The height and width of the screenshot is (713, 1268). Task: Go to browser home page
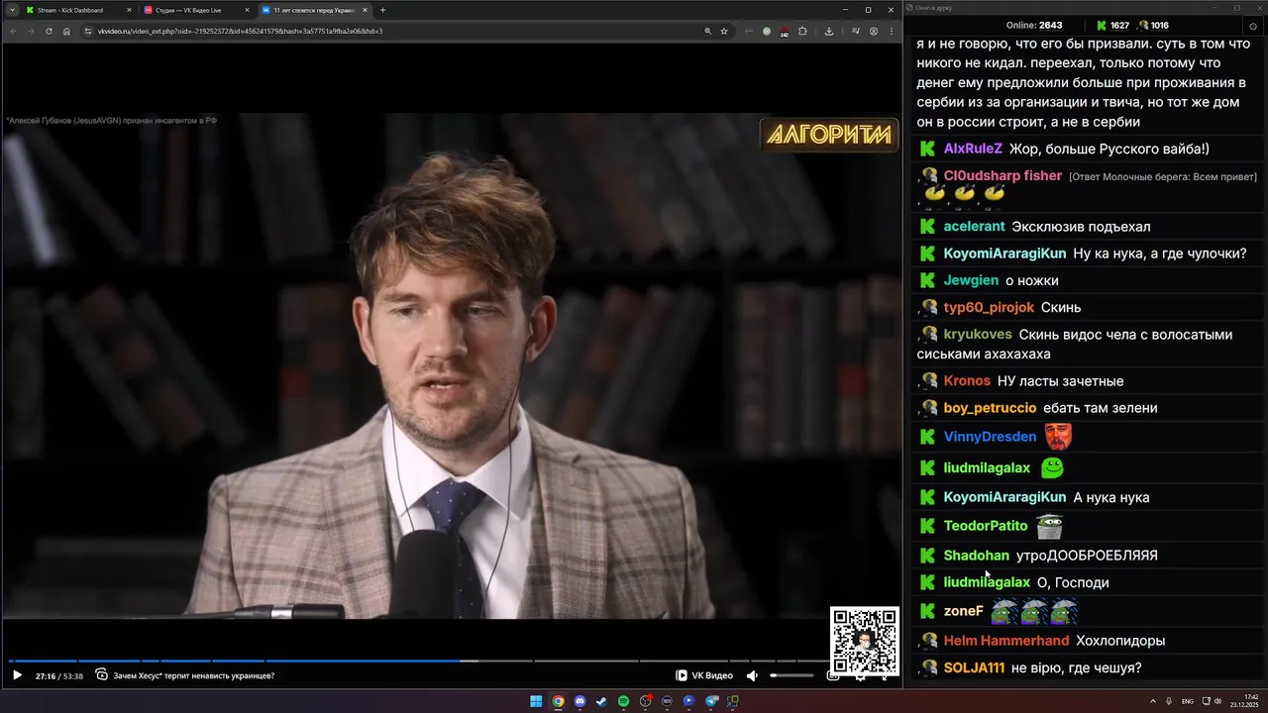tap(66, 31)
